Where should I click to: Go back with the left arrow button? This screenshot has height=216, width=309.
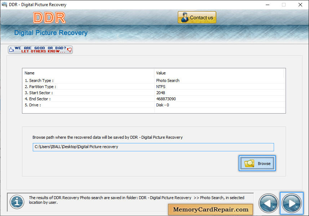(x=268, y=203)
